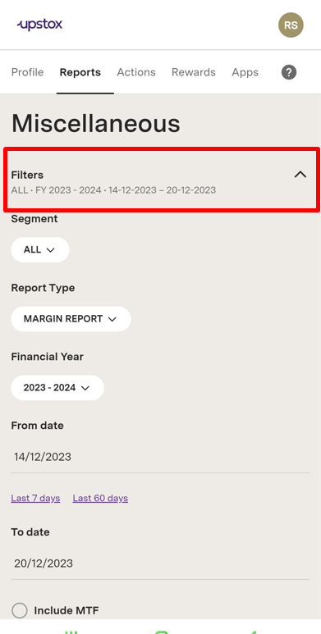Switch to the Actions tab
321x634 pixels.
click(136, 72)
